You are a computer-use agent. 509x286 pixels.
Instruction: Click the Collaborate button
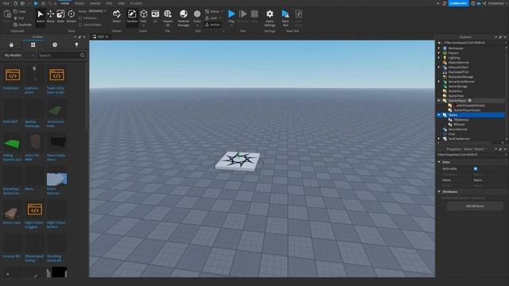click(x=458, y=3)
